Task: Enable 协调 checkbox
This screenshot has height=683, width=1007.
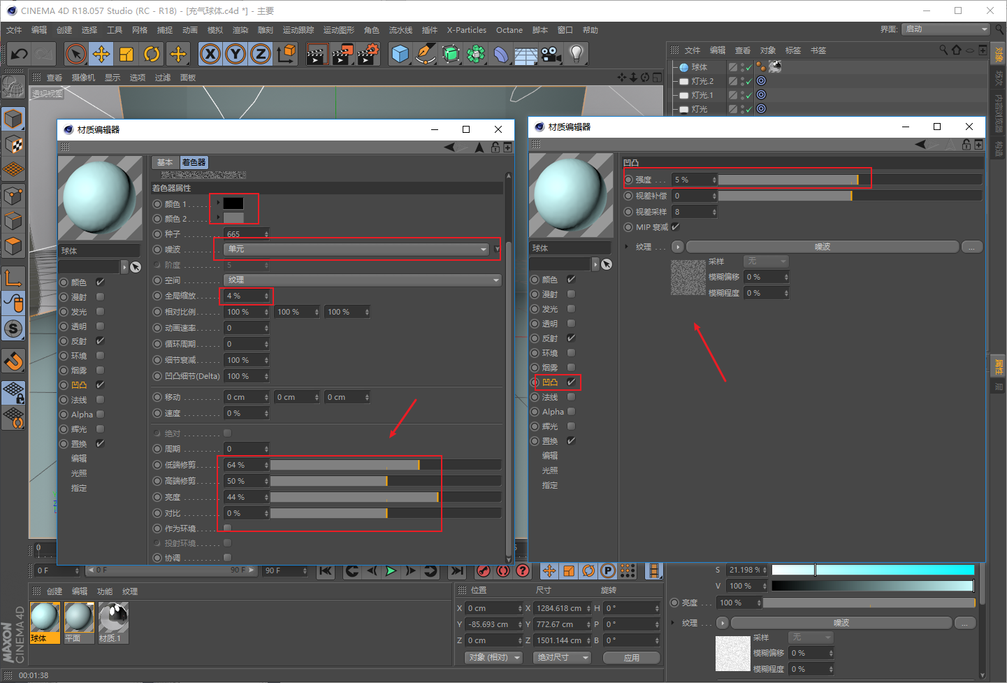Action: point(227,558)
